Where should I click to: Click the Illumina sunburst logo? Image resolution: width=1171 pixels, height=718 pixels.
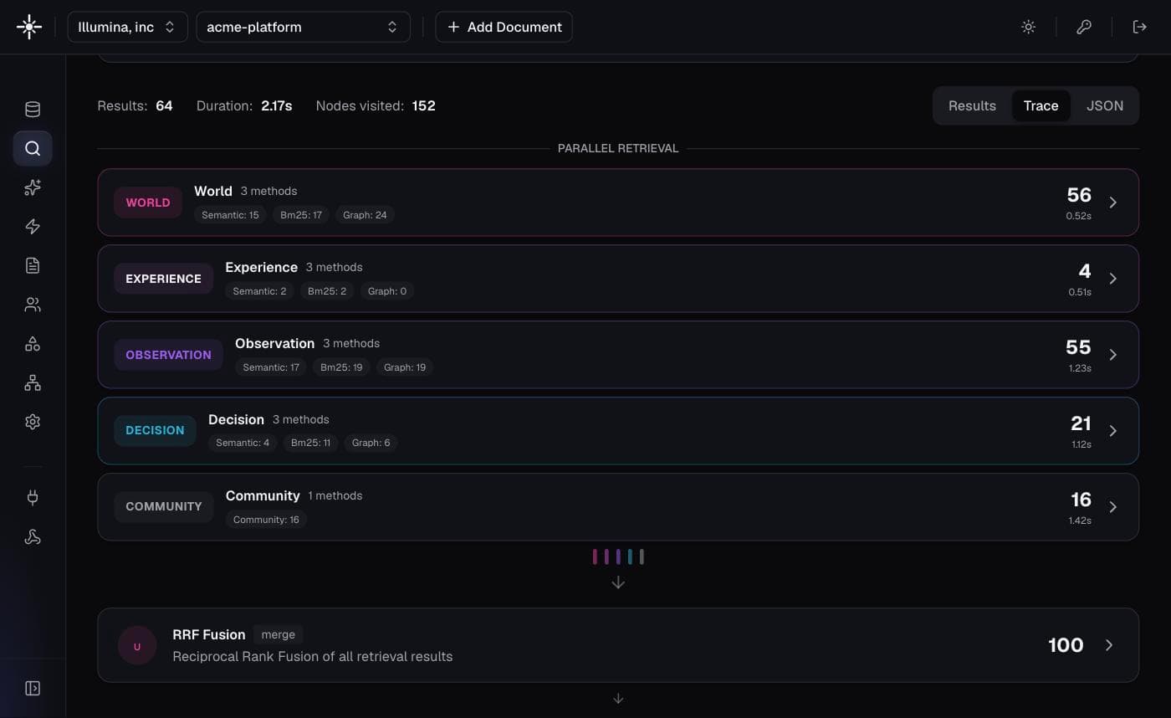(29, 27)
